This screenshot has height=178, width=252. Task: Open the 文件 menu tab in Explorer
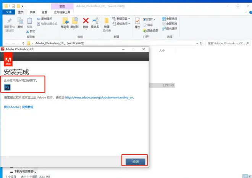point(9,12)
